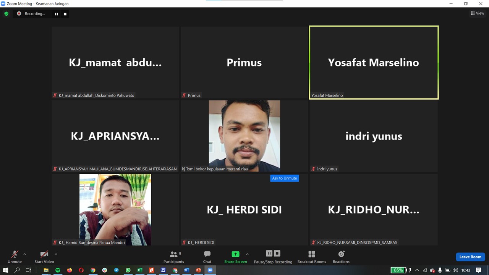Select the KJ_mamat abdullah participant tile
The height and width of the screenshot is (275, 489).
coord(115,62)
